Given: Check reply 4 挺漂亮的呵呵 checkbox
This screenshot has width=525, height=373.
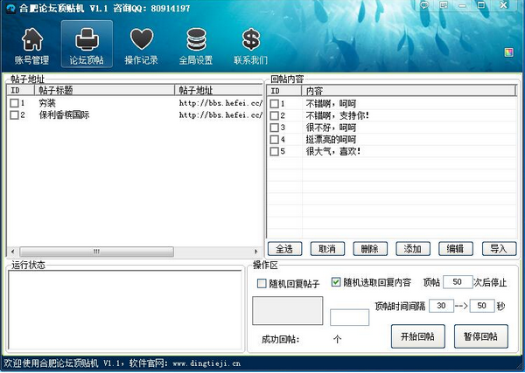Looking at the screenshot, I should point(274,140).
